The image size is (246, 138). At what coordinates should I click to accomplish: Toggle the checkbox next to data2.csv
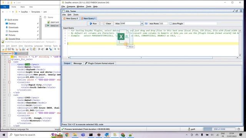coord(46,25)
